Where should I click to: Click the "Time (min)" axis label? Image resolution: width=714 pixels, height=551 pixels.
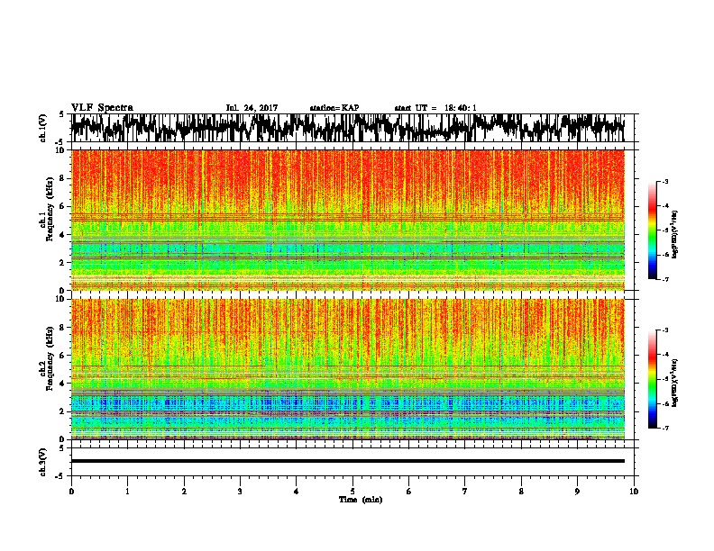361,500
